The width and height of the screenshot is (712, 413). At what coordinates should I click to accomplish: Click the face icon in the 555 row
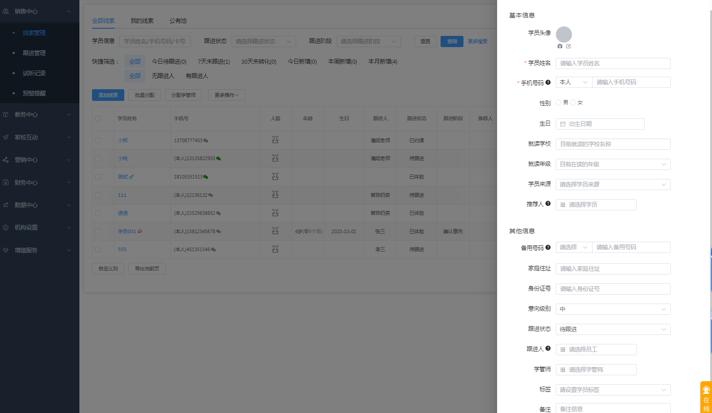[x=275, y=249]
